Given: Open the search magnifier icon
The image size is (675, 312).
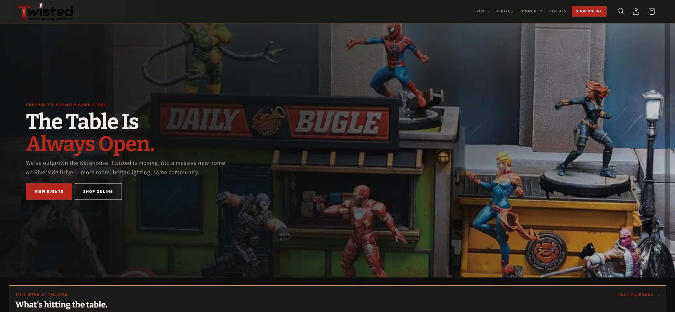Looking at the screenshot, I should point(621,11).
